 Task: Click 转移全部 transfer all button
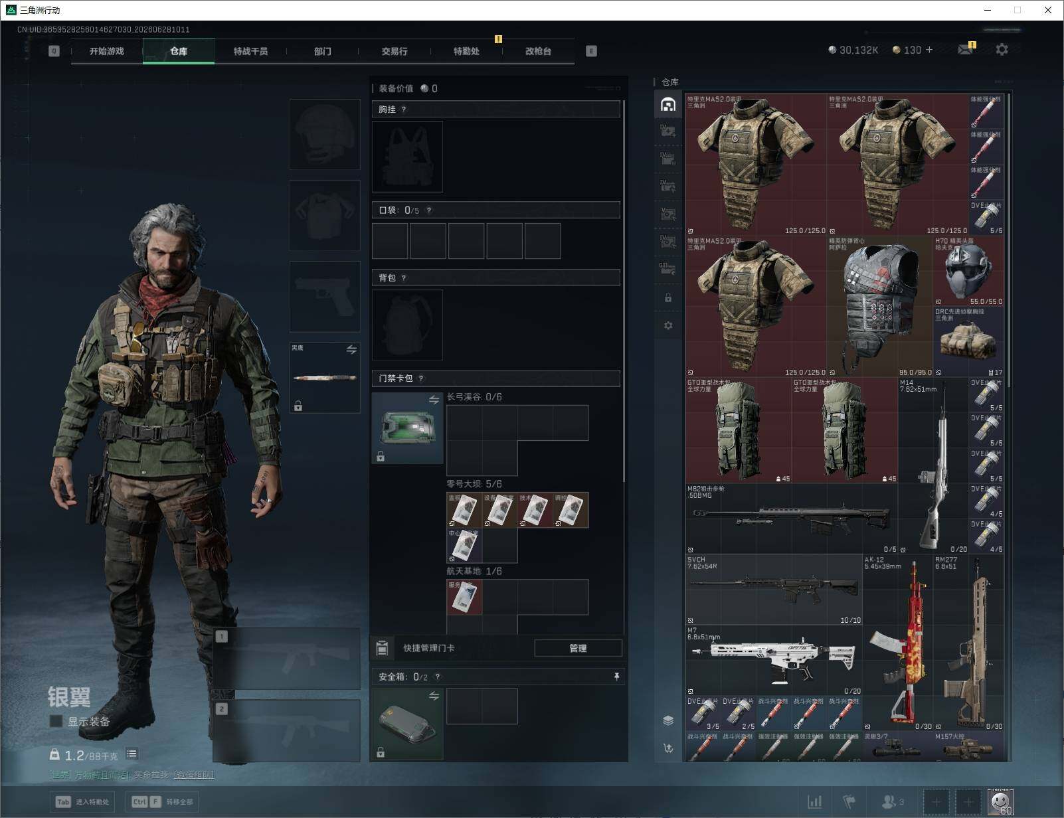[163, 801]
